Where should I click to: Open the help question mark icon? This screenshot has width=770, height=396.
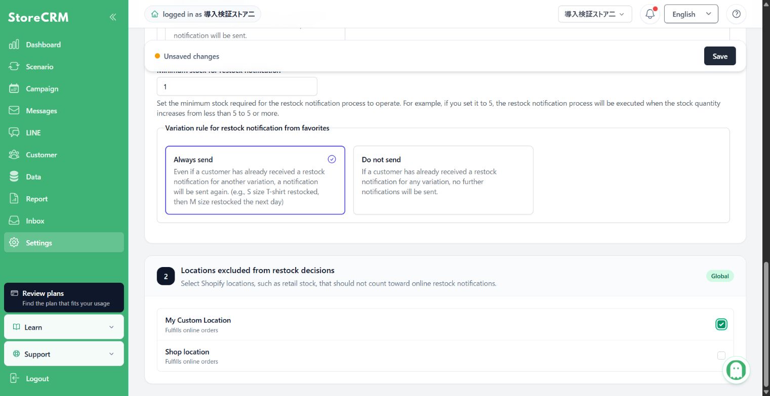click(x=736, y=14)
